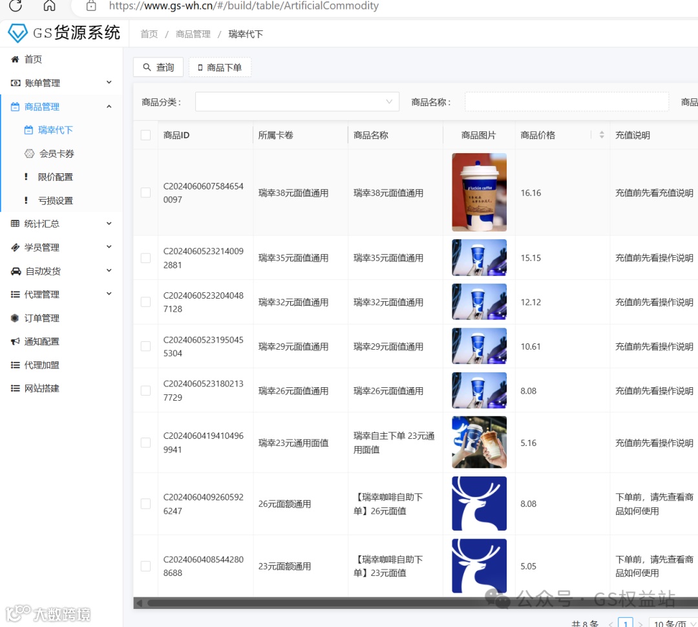This screenshot has height=627, width=698.
Task: Click the 商品名称 search input field
Action: (x=567, y=102)
